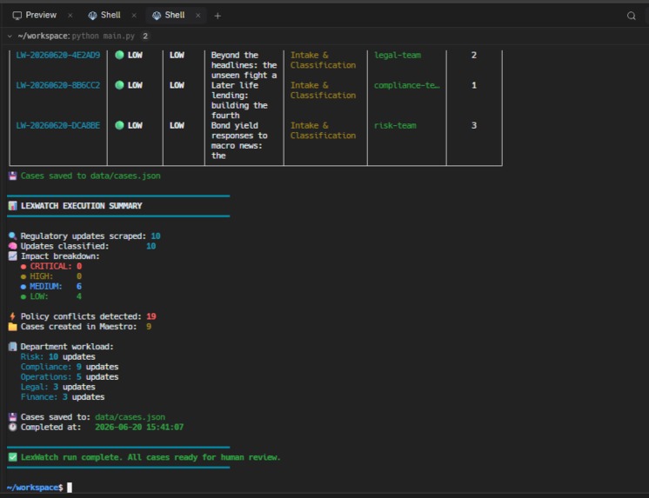
Task: Click 'Risk: 10 updates' line
Action: click(58, 356)
